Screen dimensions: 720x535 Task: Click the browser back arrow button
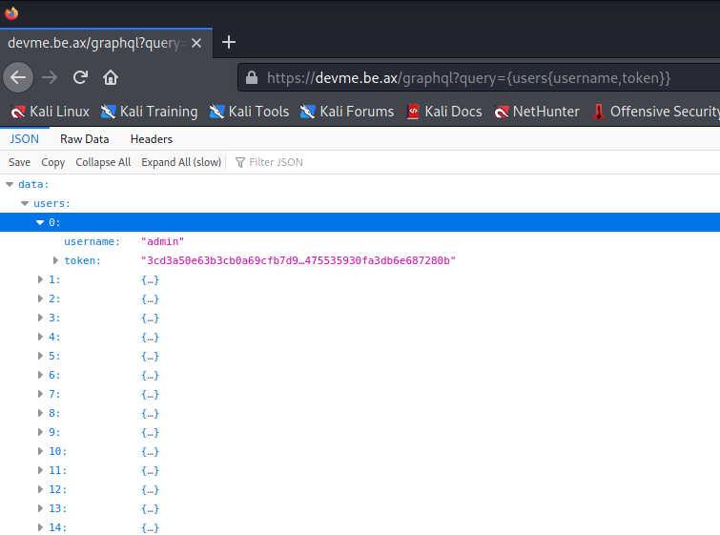tap(18, 77)
